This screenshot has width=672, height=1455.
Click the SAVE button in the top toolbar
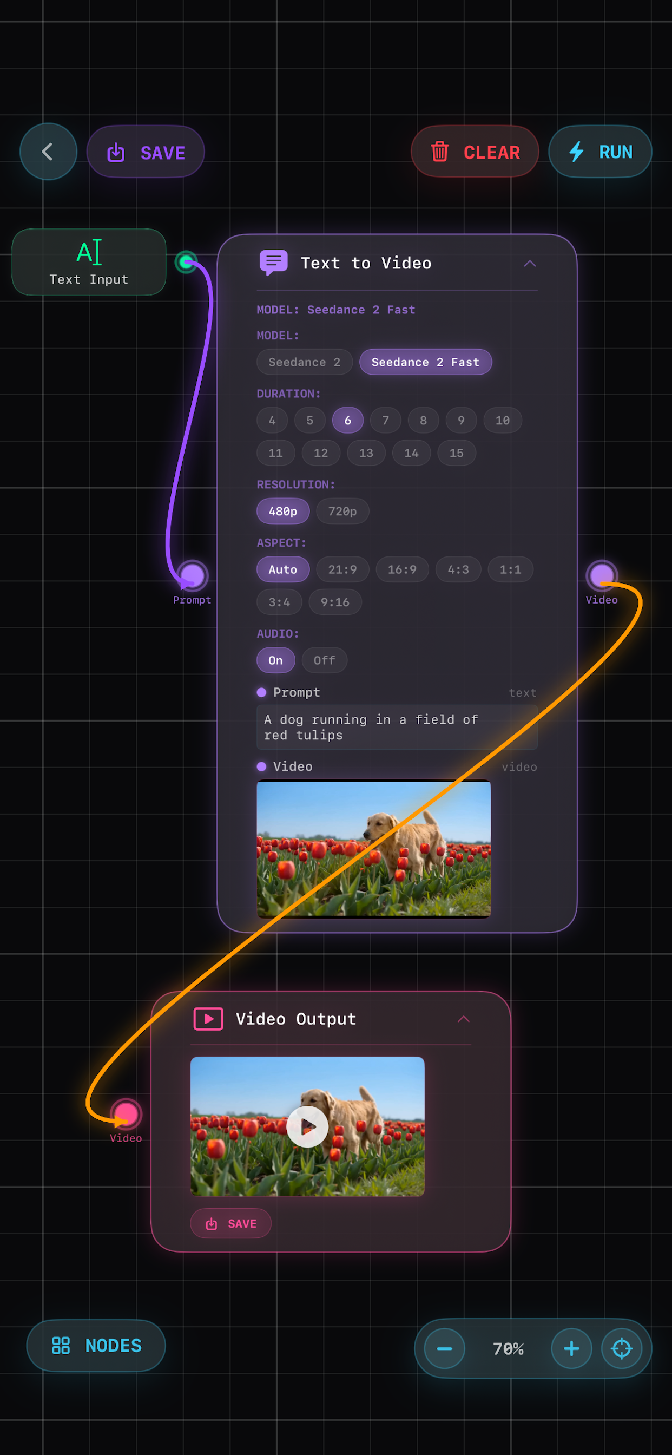pos(146,152)
